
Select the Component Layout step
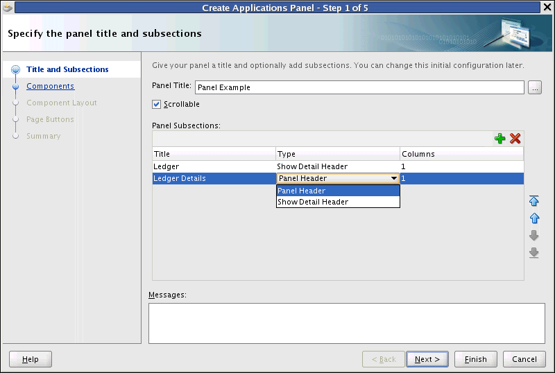(62, 103)
